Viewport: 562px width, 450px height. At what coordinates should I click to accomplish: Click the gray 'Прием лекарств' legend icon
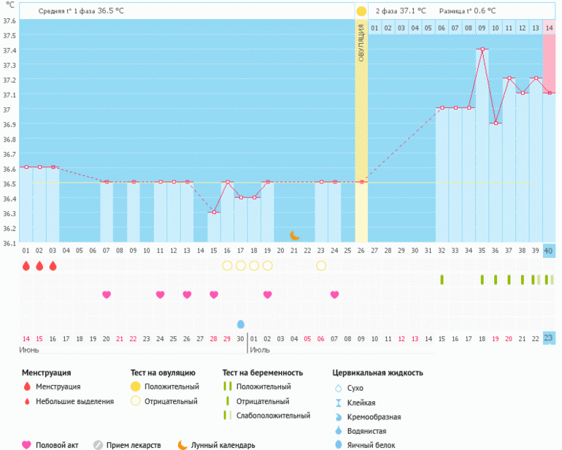tap(97, 444)
